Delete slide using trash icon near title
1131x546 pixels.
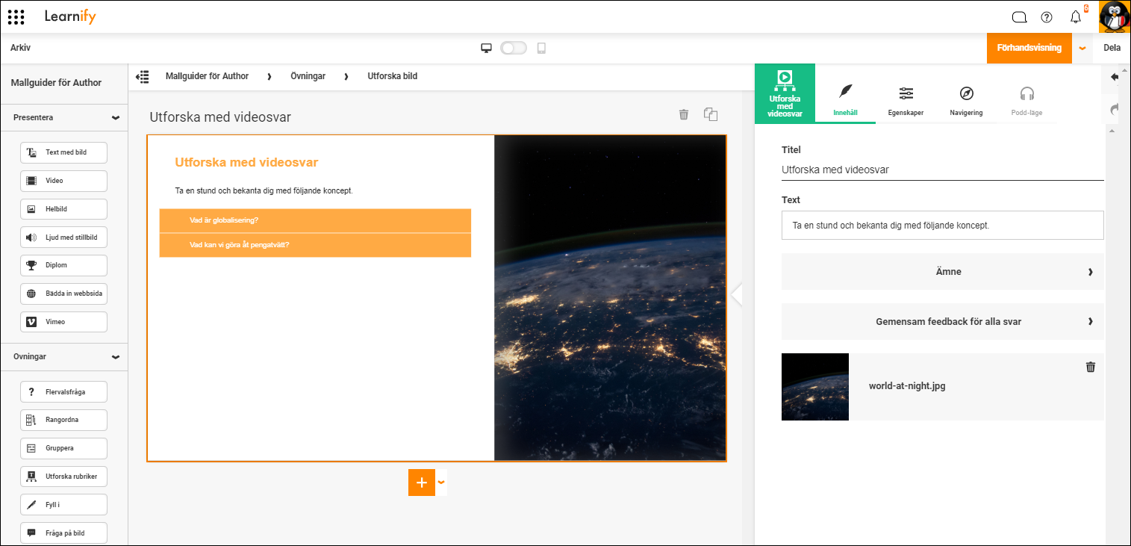[x=683, y=114]
